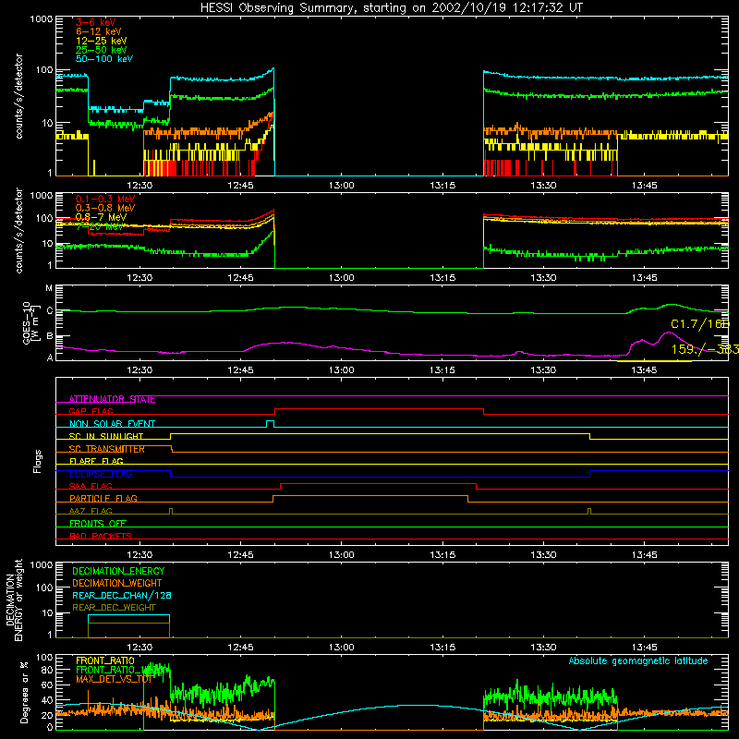Viewport: 739px width, 739px height.
Task: Click the DECIMATION_WEIGHT legend label
Action: point(117,583)
